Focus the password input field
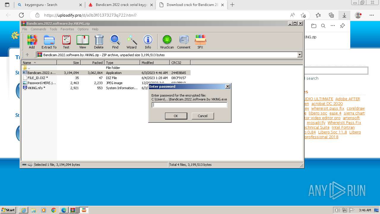Screen dimensions: 380x214 [189, 105]
